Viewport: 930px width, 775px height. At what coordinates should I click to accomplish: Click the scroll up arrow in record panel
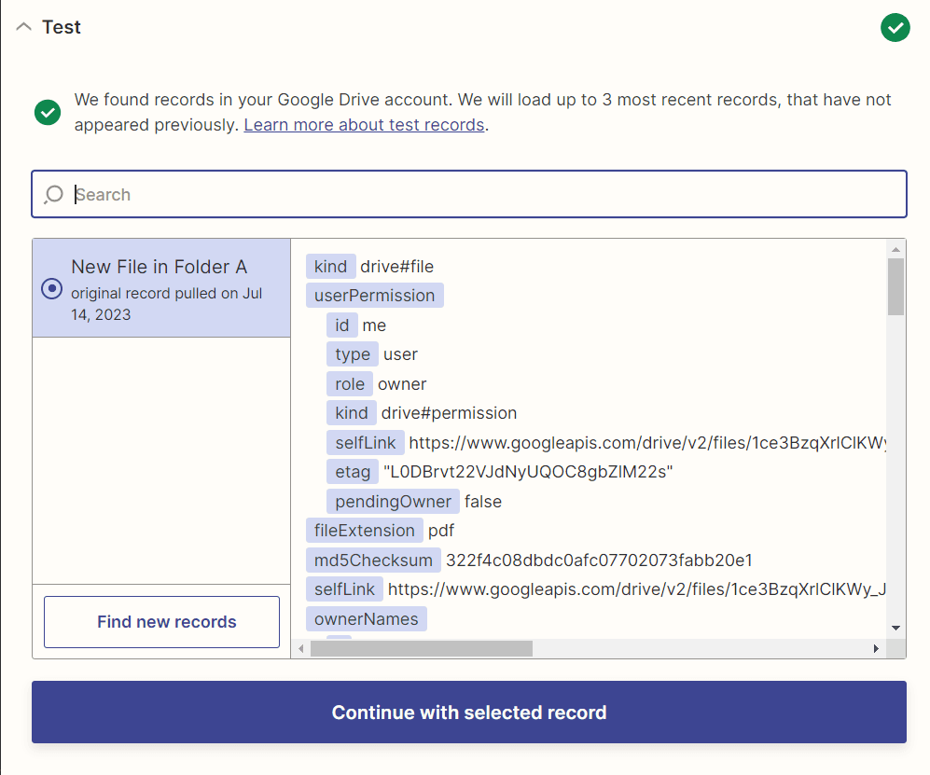click(895, 249)
